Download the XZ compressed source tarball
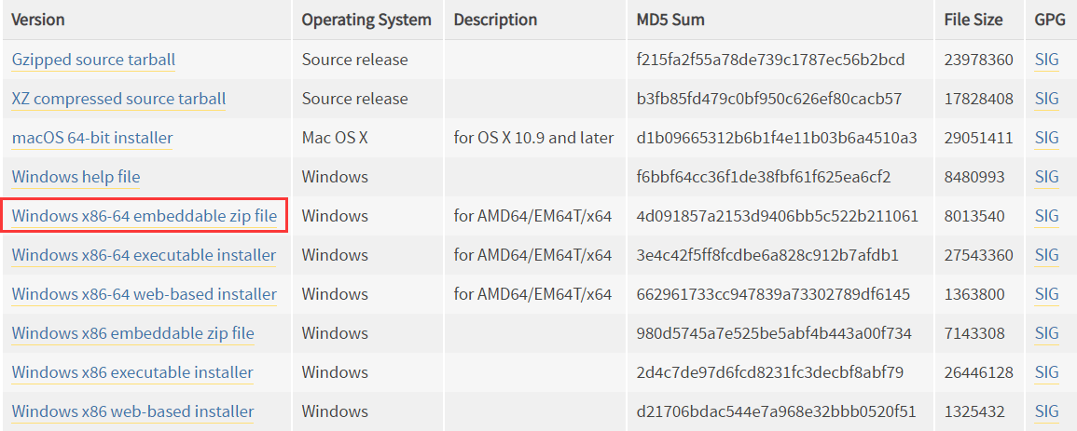 118,99
